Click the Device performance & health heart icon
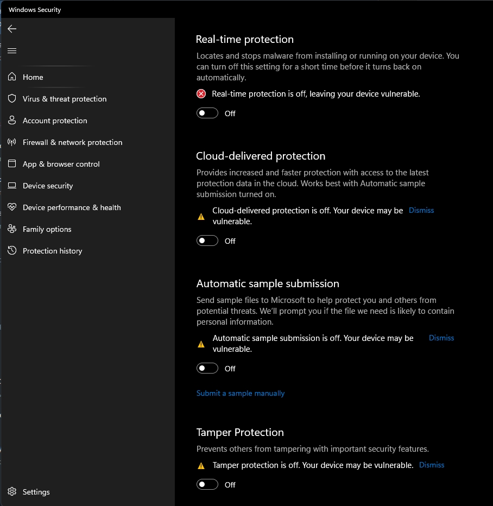The image size is (493, 506). [x=12, y=207]
